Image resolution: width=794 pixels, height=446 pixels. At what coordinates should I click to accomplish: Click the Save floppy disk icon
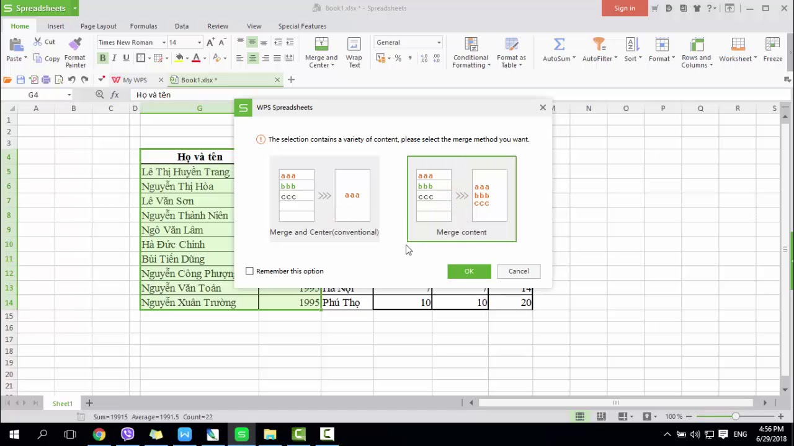(20, 79)
